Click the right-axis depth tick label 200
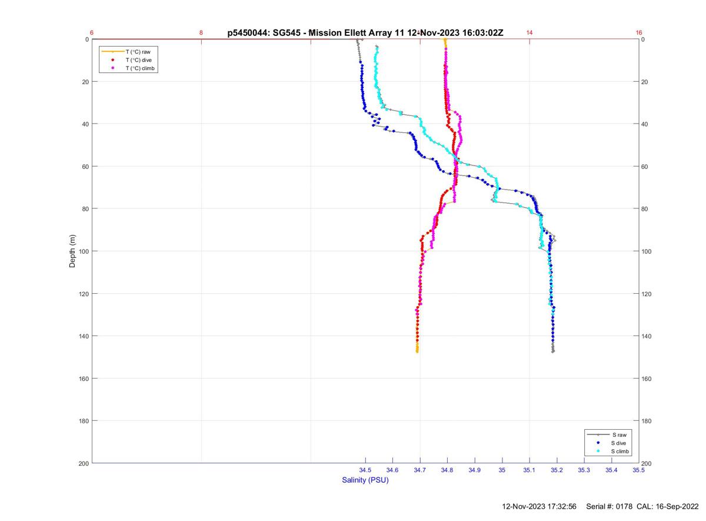Viewport: 706px width, 521px height. tap(647, 463)
